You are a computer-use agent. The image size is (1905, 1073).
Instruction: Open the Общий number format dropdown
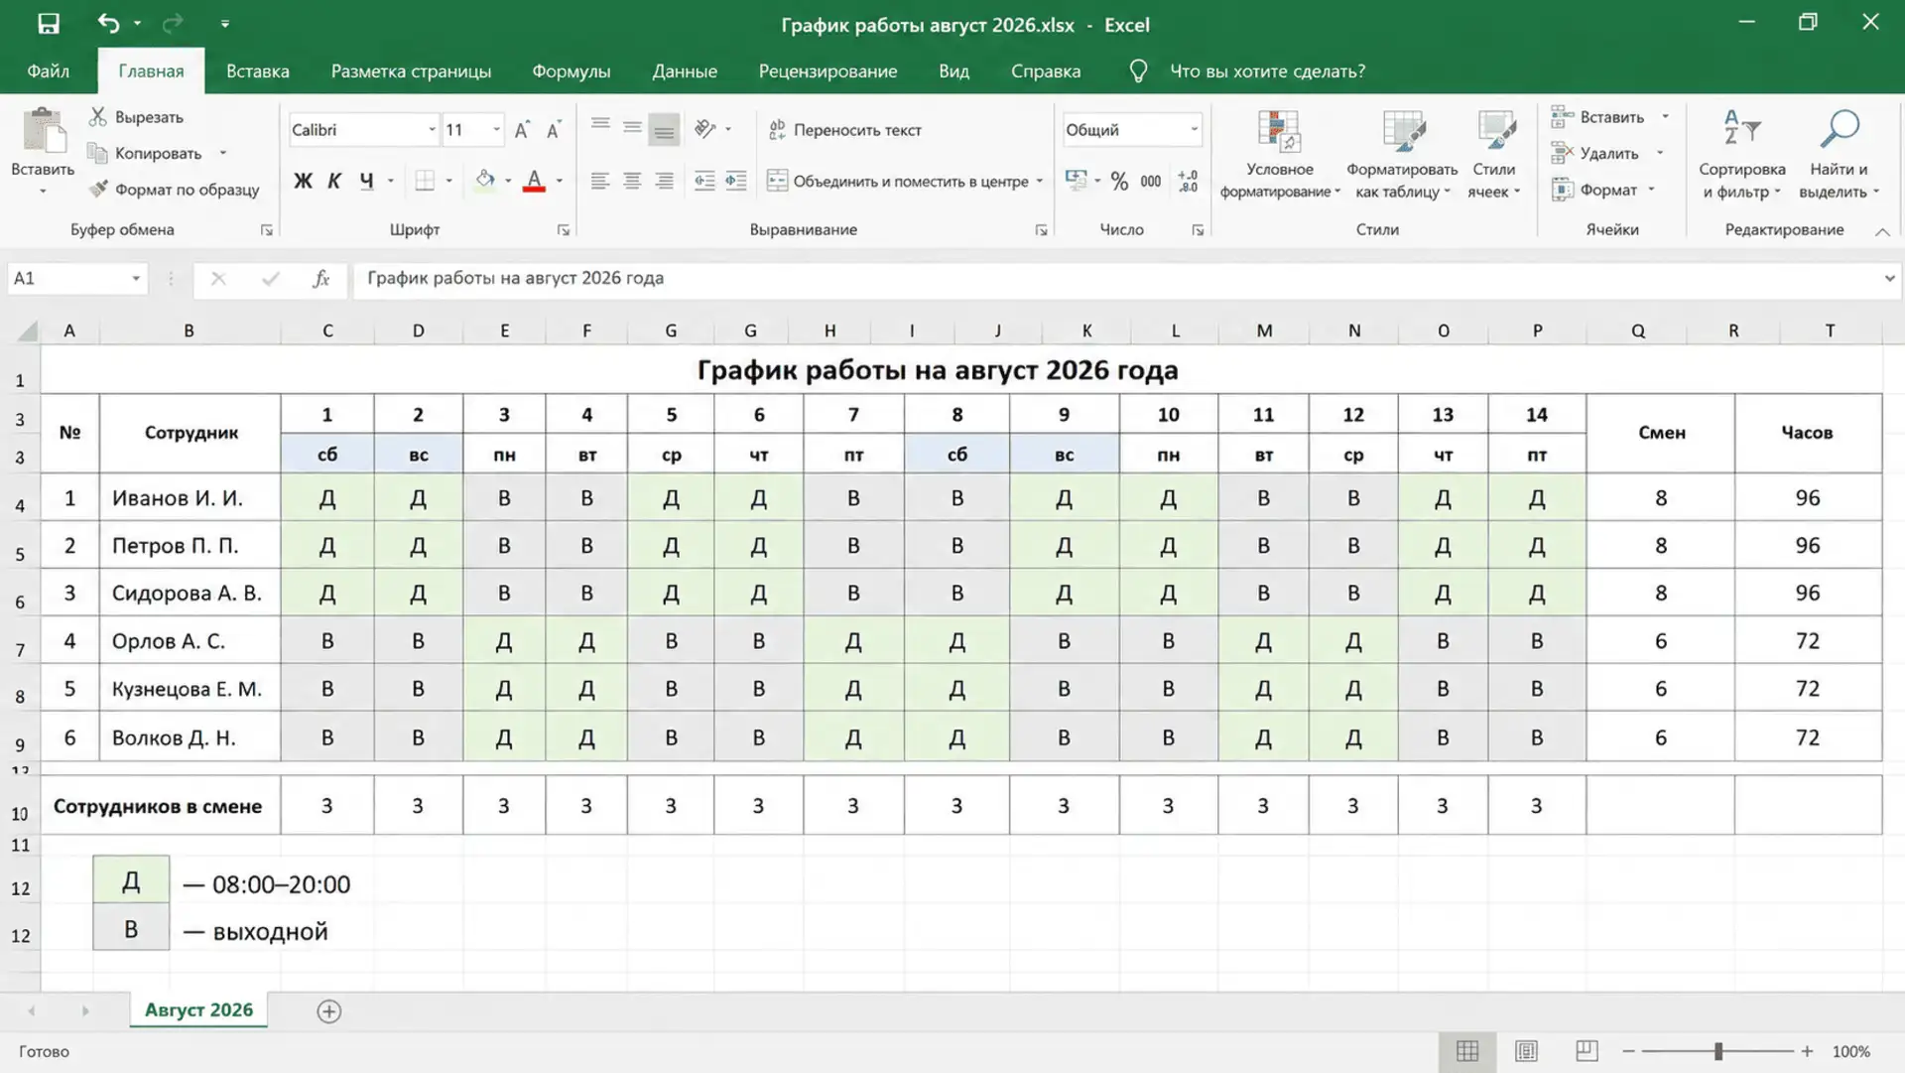click(1194, 130)
